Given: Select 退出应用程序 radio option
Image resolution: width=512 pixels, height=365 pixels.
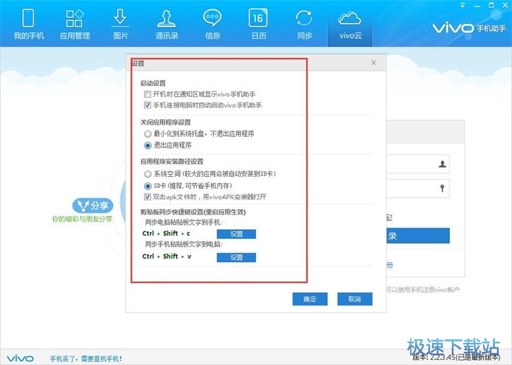Looking at the screenshot, I should coord(148,146).
